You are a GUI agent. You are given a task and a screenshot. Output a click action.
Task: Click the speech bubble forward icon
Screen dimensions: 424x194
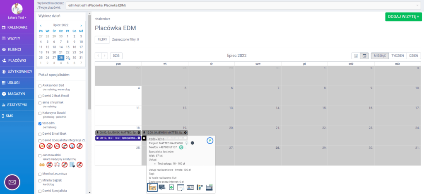[162, 187]
